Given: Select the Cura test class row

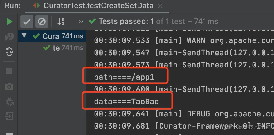Looking at the screenshot, I should point(51,36).
